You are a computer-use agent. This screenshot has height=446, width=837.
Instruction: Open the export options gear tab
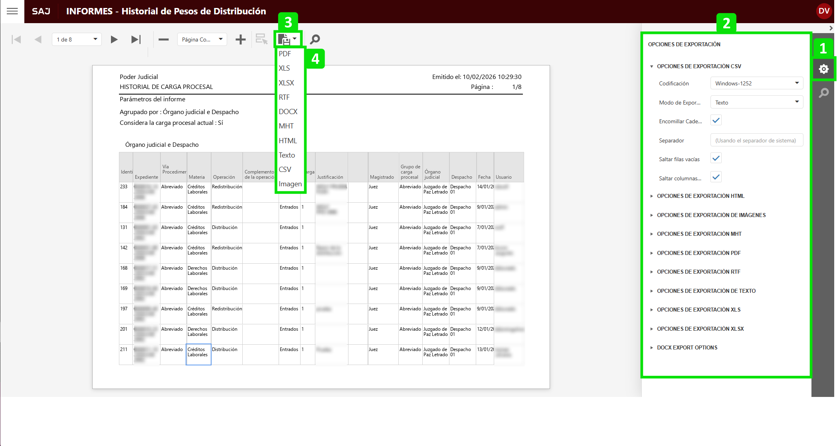click(823, 69)
